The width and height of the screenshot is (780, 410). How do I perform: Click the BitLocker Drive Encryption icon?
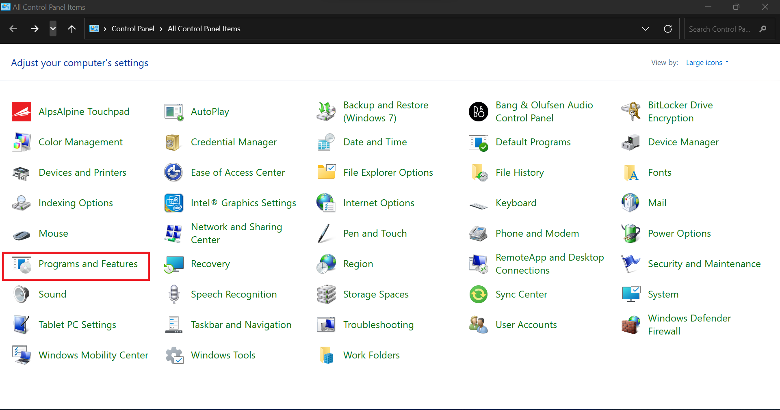click(631, 112)
